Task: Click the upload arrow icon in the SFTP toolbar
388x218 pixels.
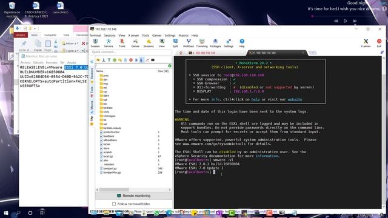Action: coord(109,60)
